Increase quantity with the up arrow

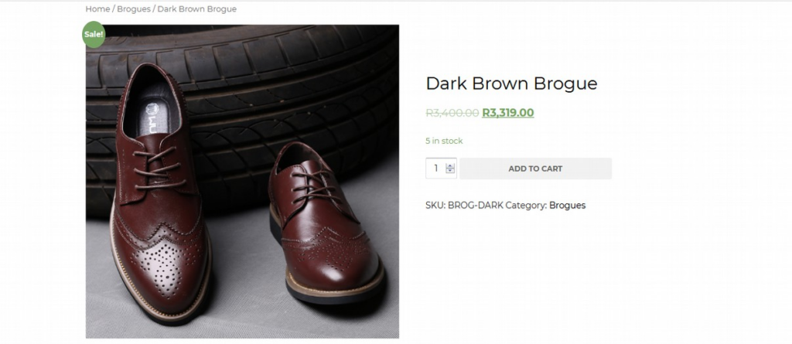pos(451,165)
